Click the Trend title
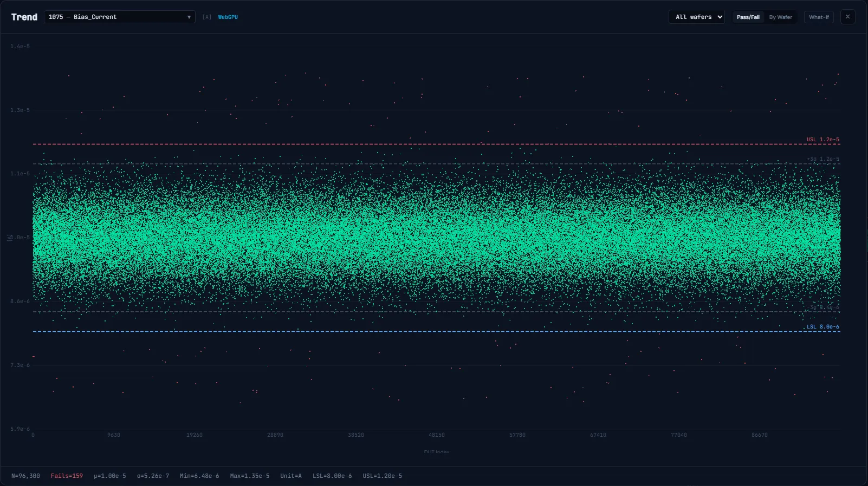The image size is (868, 486). 24,17
